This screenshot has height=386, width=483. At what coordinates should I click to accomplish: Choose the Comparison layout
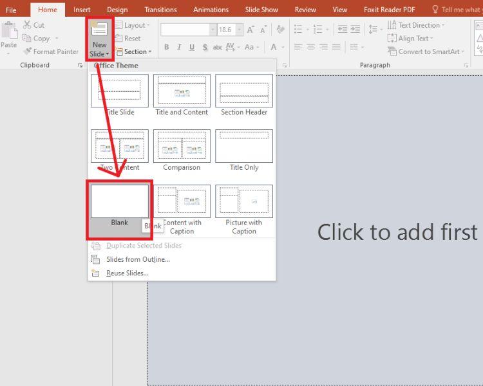pyautogui.click(x=182, y=150)
